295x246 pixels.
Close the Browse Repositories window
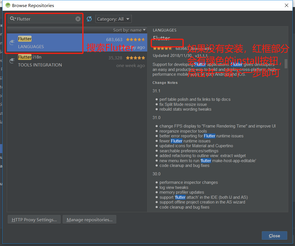coord(287,5)
